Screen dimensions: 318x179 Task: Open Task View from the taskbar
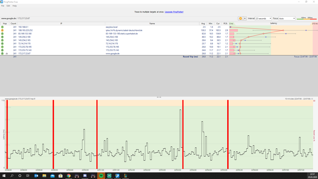28,176
